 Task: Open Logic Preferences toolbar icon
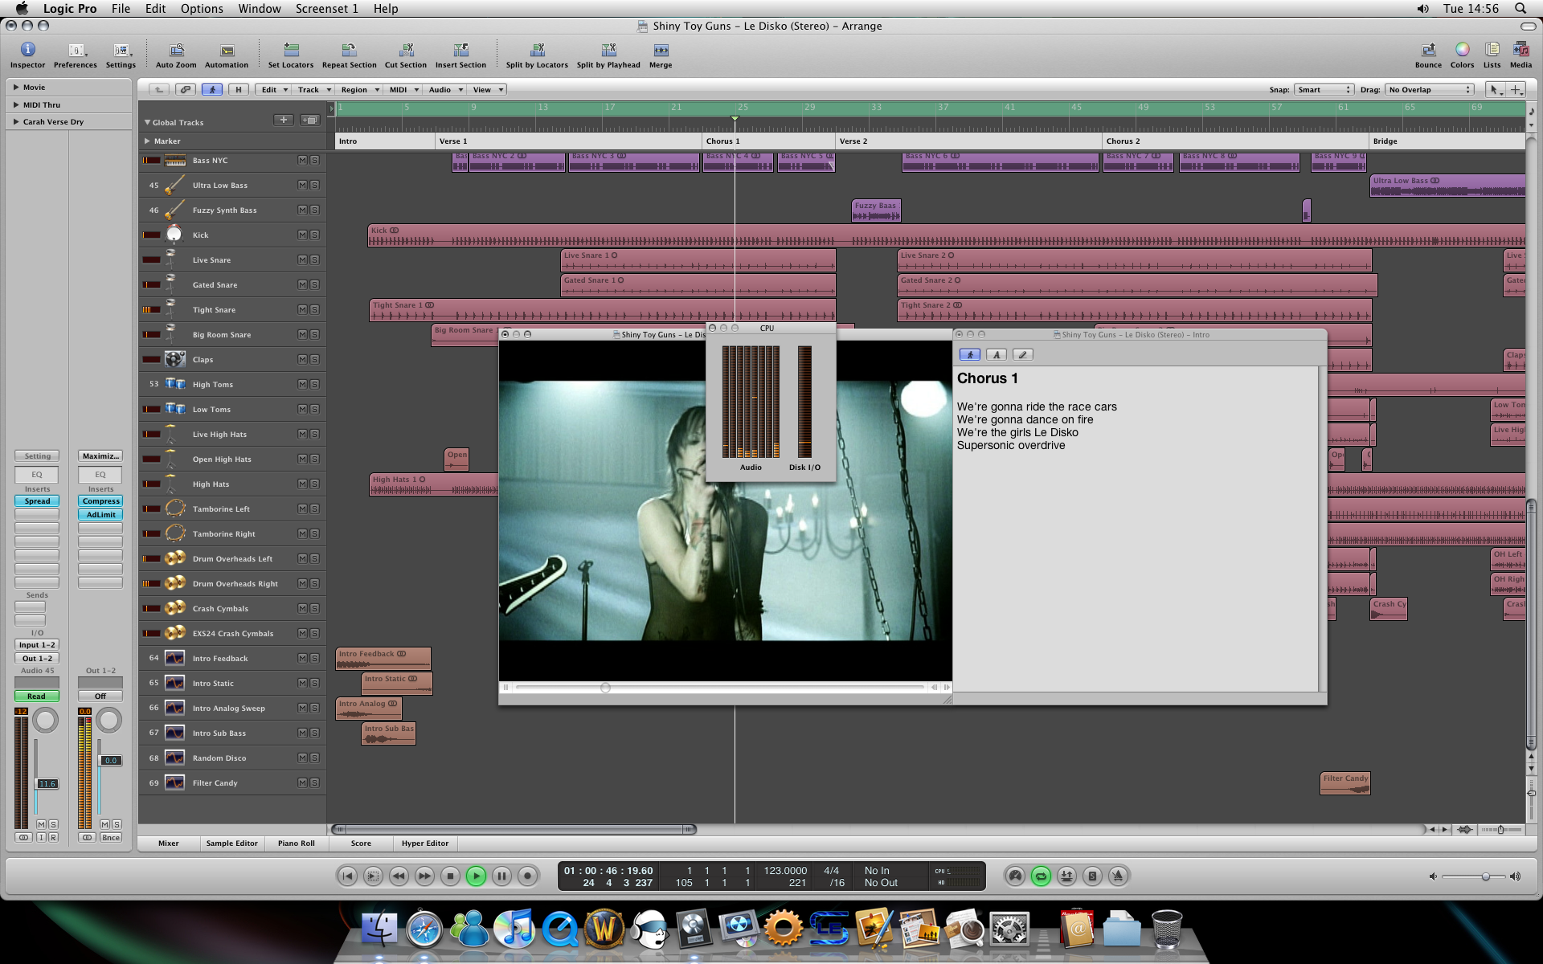click(x=75, y=55)
